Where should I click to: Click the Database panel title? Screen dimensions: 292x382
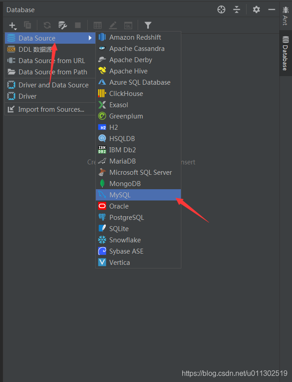click(x=20, y=10)
